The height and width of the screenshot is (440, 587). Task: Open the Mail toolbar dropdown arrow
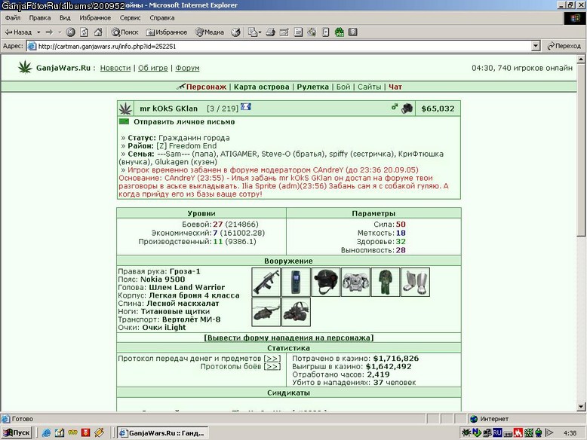point(260,32)
